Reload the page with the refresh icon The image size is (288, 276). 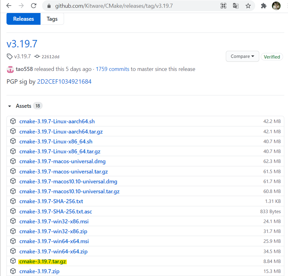pos(34,6)
